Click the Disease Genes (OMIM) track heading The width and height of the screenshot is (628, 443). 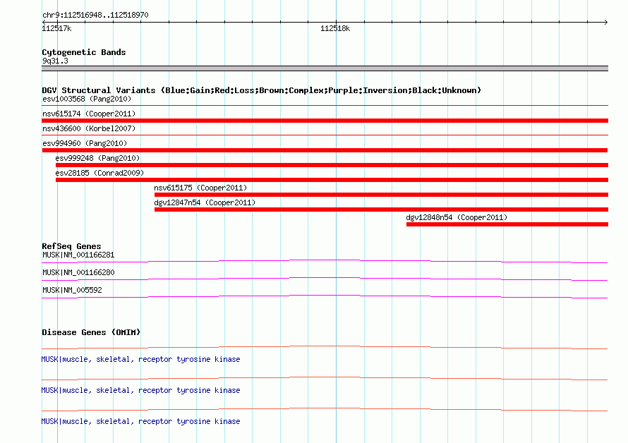(x=91, y=332)
